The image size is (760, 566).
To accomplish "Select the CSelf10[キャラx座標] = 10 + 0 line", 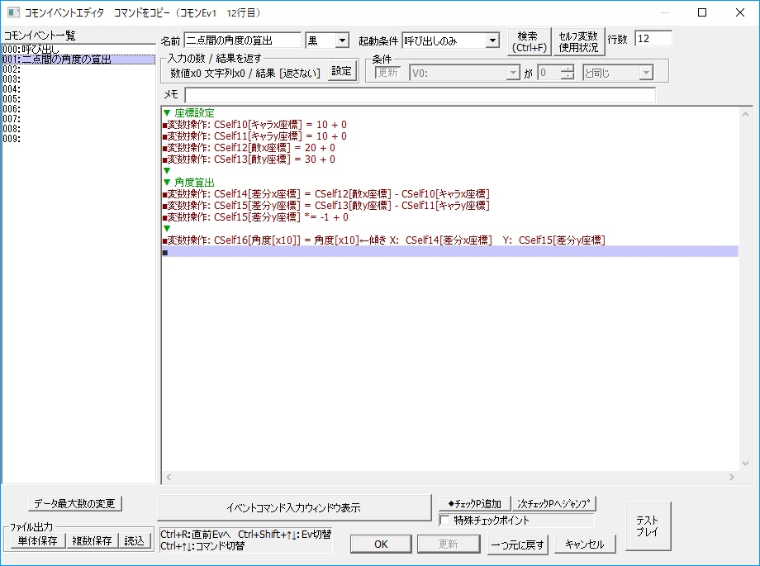I will tap(449, 125).
